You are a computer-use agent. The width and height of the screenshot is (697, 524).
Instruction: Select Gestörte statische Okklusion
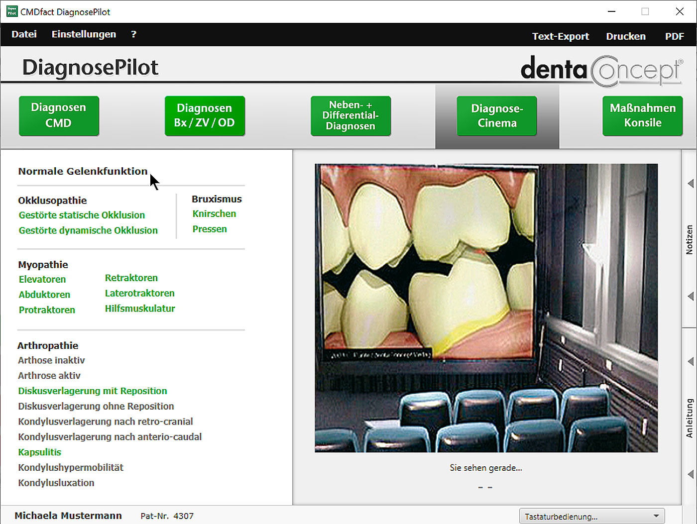82,215
